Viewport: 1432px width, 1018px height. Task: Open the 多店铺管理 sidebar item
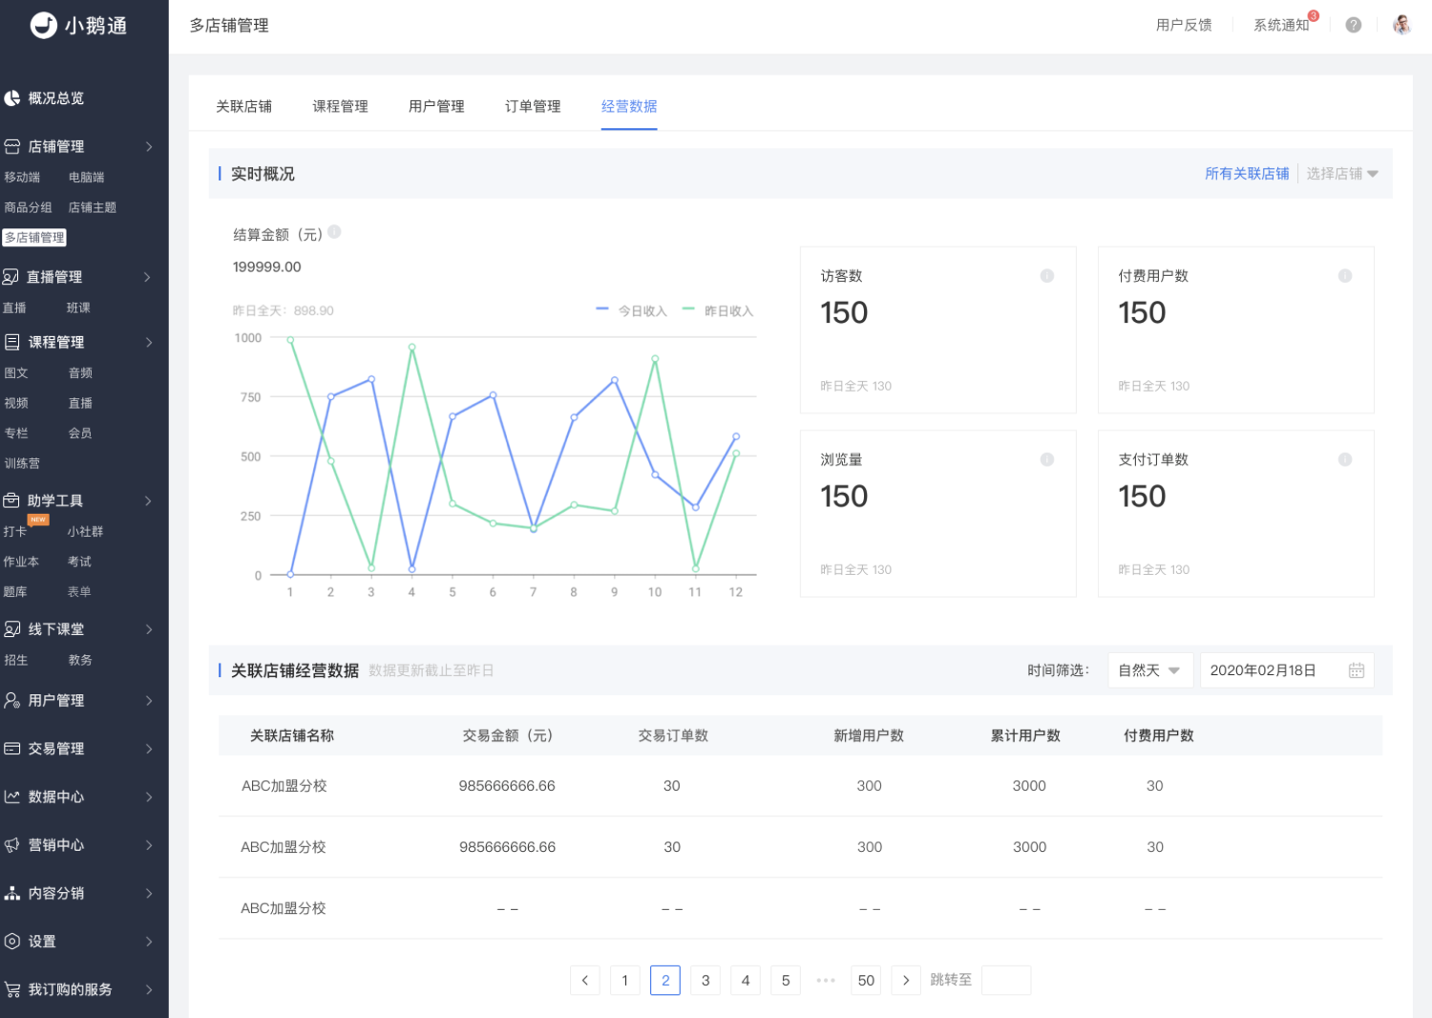tap(34, 238)
